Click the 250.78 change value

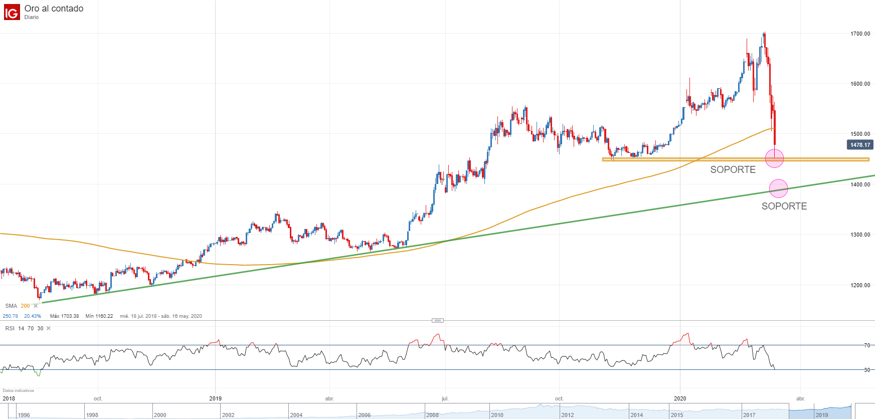coord(10,316)
